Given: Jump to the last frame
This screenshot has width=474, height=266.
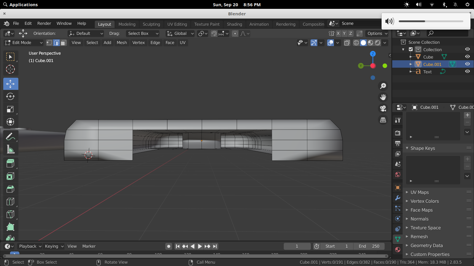Looking at the screenshot, I should tap(215, 246).
